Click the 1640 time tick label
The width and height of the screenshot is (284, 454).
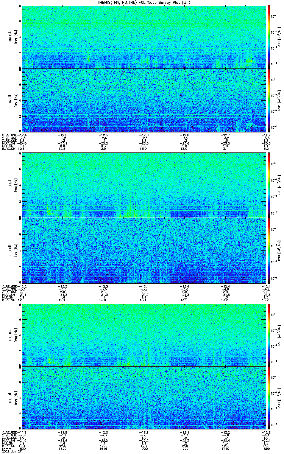[x=103, y=449]
